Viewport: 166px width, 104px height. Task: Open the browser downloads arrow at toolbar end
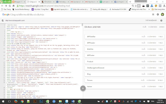click(x=164, y=6)
